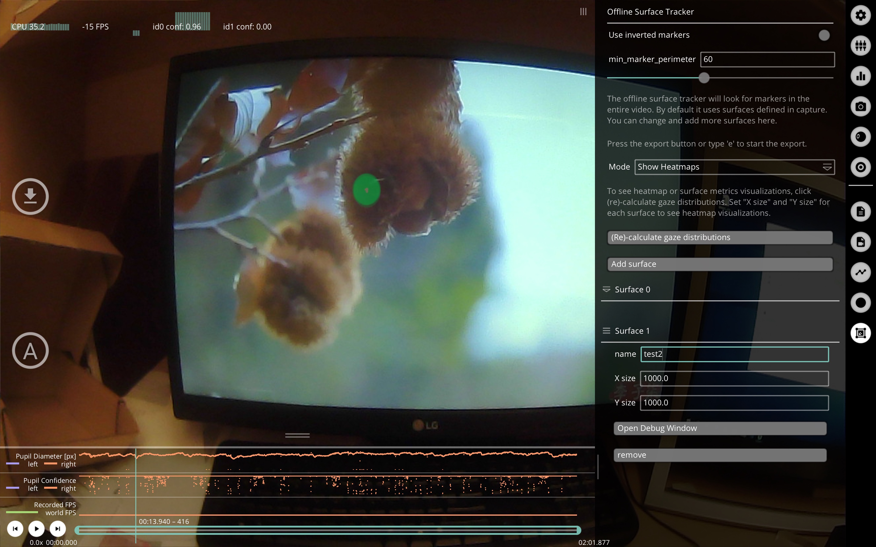
Task: Adjust the min_marker_perimeter slider handle
Action: click(x=704, y=78)
